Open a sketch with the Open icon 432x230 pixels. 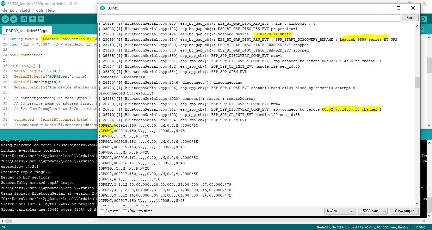tap(32, 19)
